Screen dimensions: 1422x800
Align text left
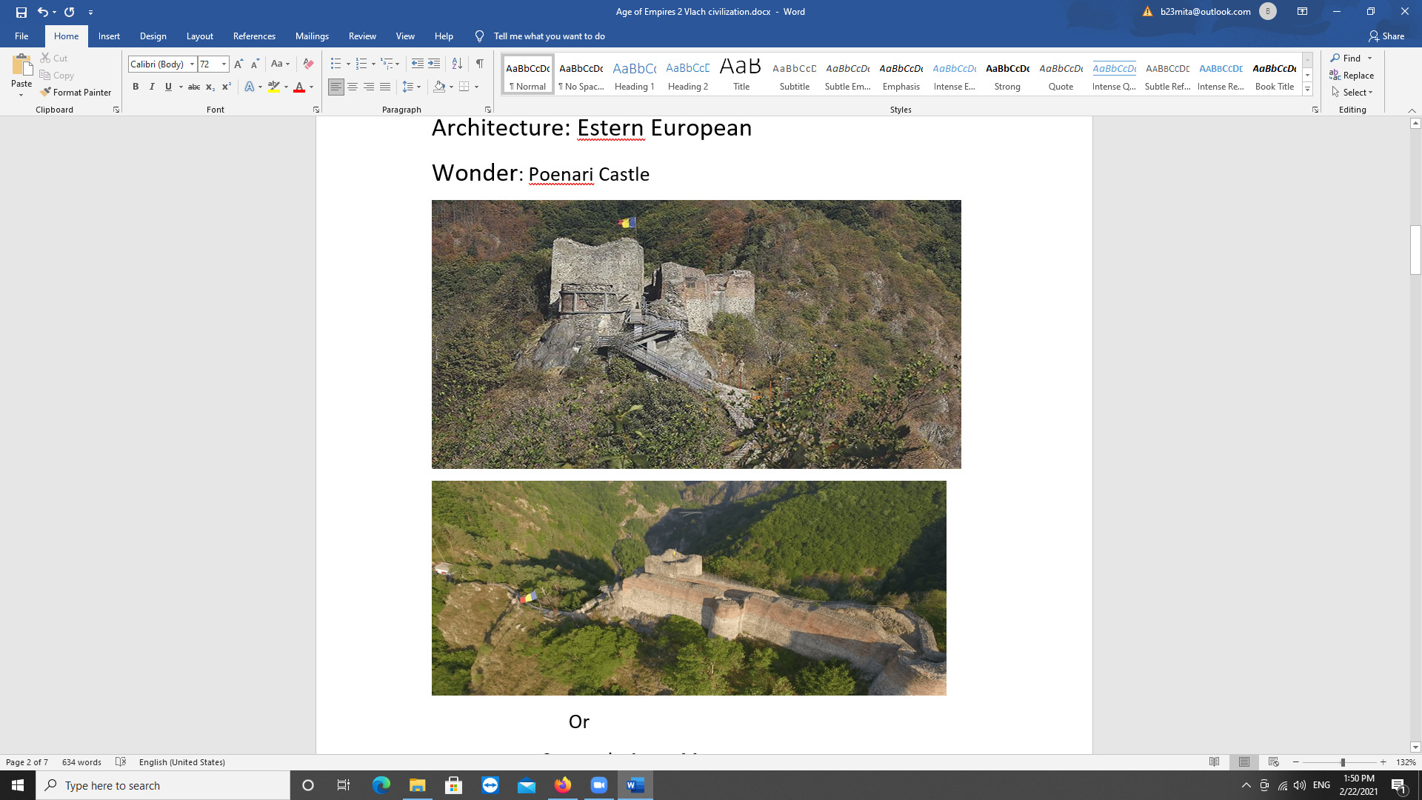[x=336, y=87]
